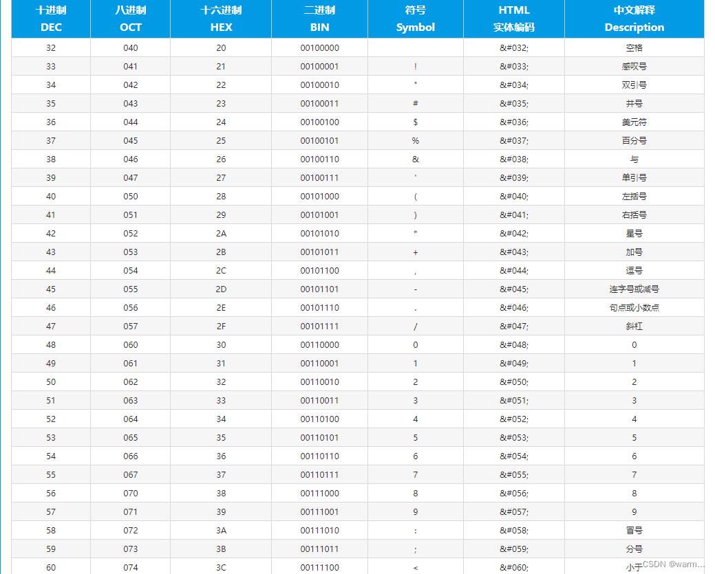Image resolution: width=715 pixels, height=574 pixels.
Task: Select binary cell 00101001
Action: 320,215
